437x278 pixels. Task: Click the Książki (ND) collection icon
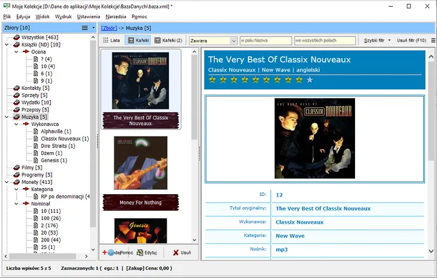[x=17, y=44]
